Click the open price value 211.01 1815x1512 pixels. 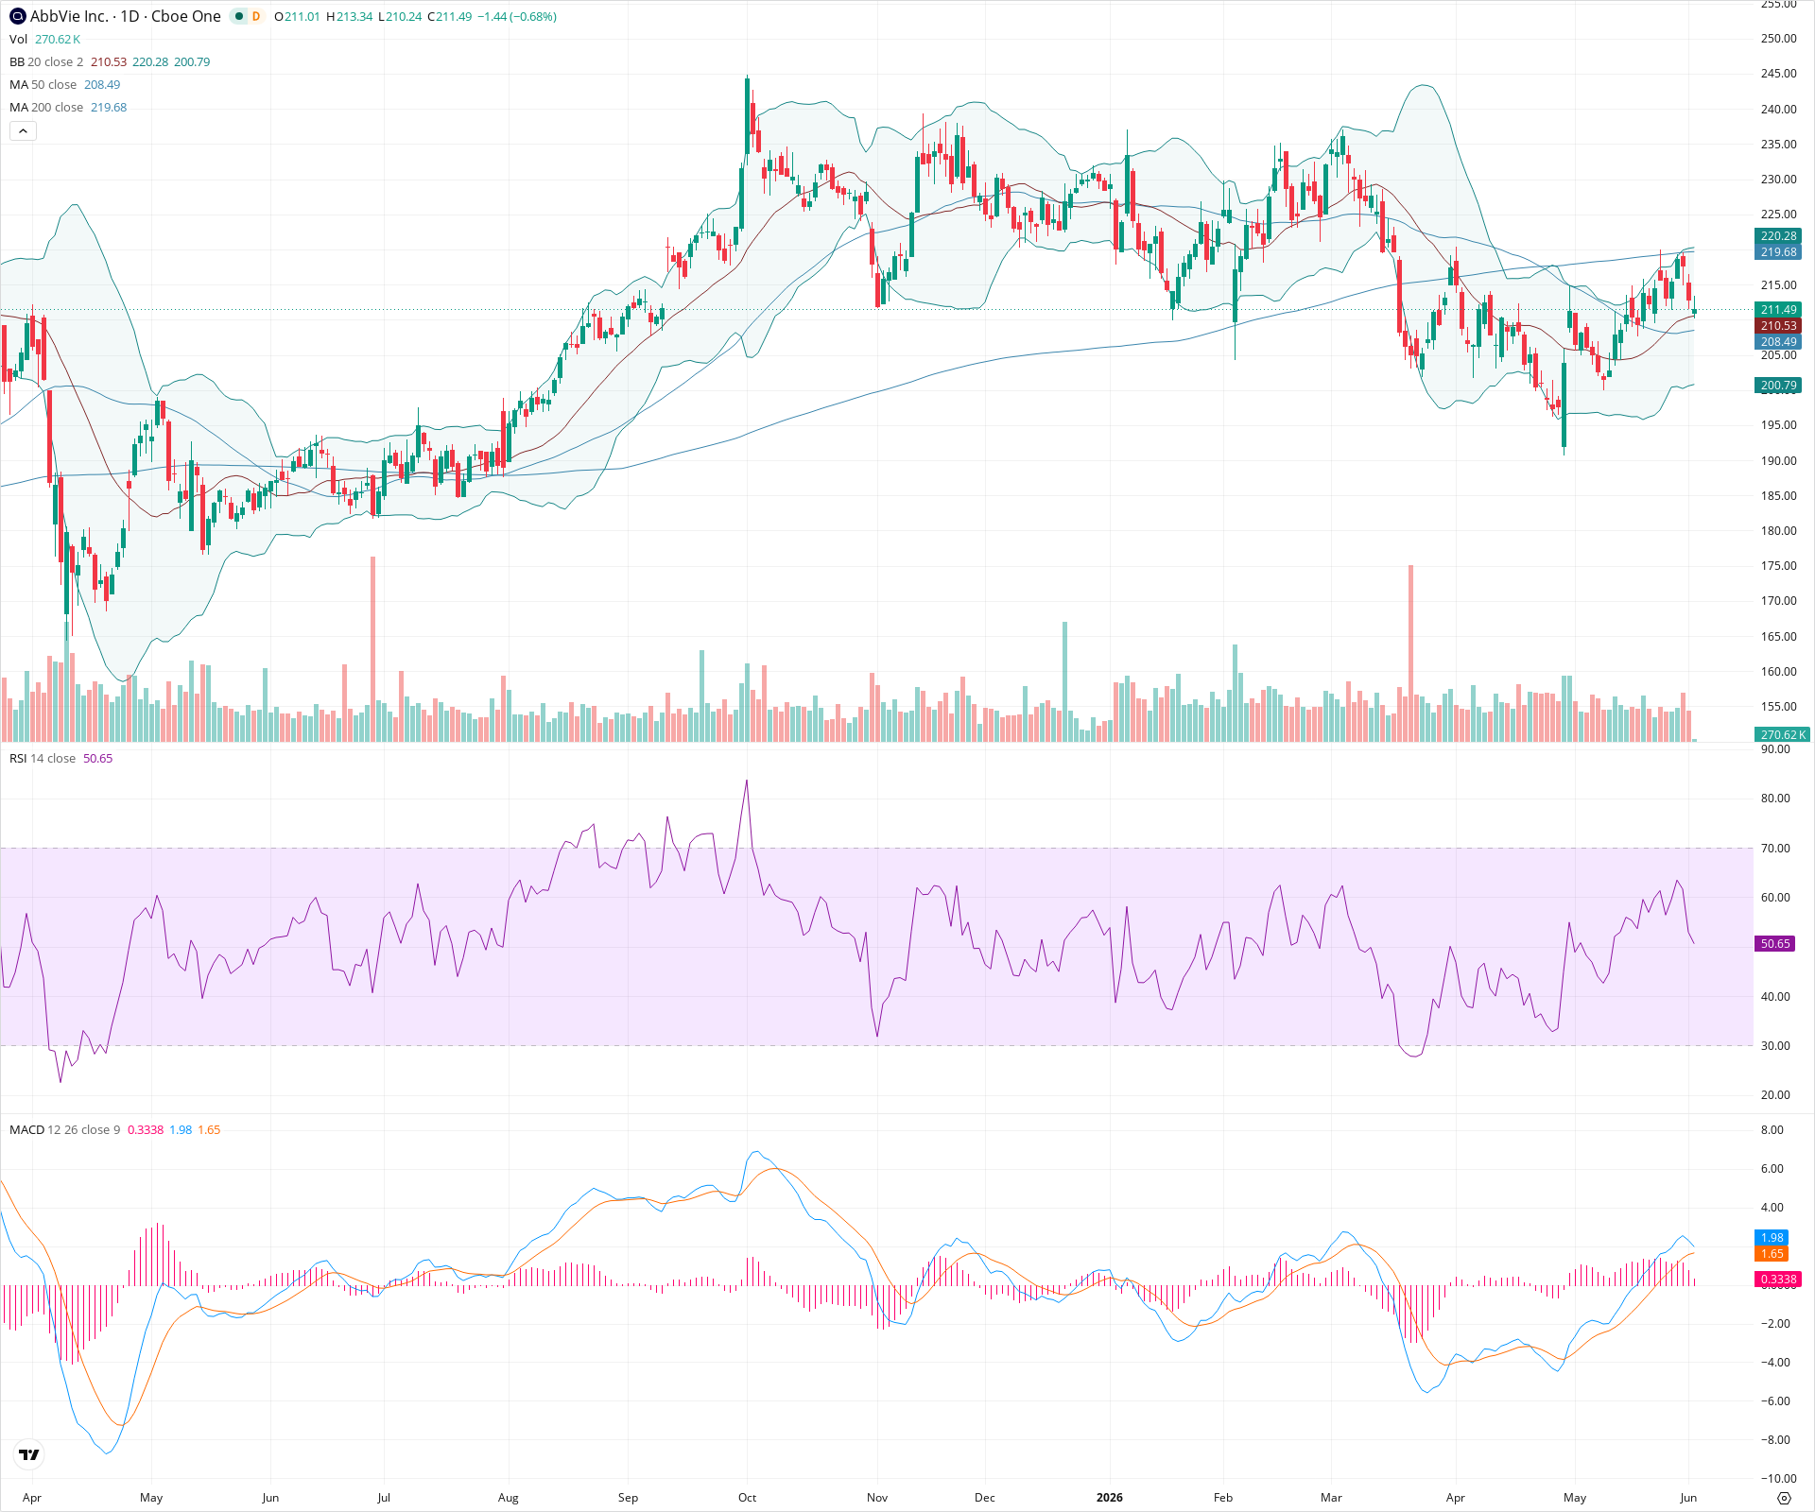tap(302, 17)
